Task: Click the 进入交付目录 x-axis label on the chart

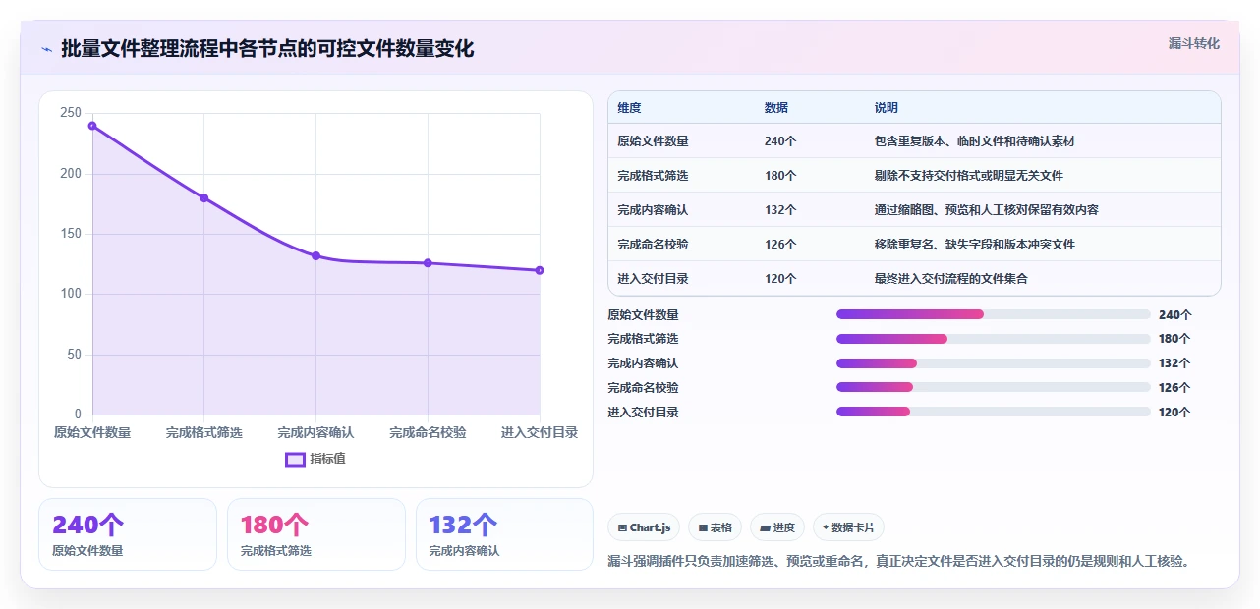Action: click(x=540, y=432)
